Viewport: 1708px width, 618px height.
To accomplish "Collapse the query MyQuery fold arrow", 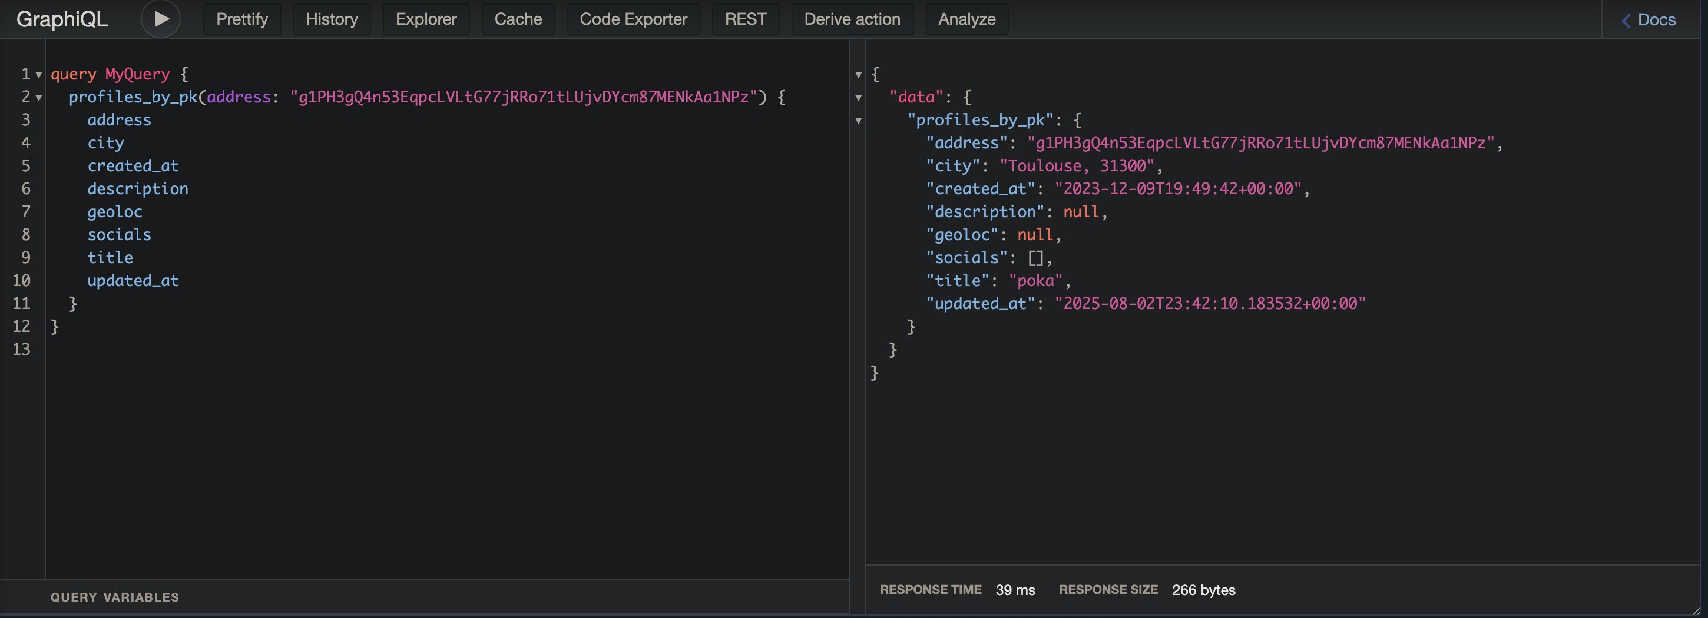I will pyautogui.click(x=39, y=75).
